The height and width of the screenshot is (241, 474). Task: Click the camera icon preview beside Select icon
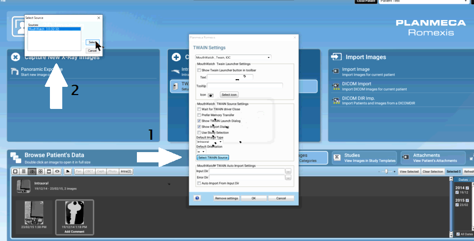[210, 95]
